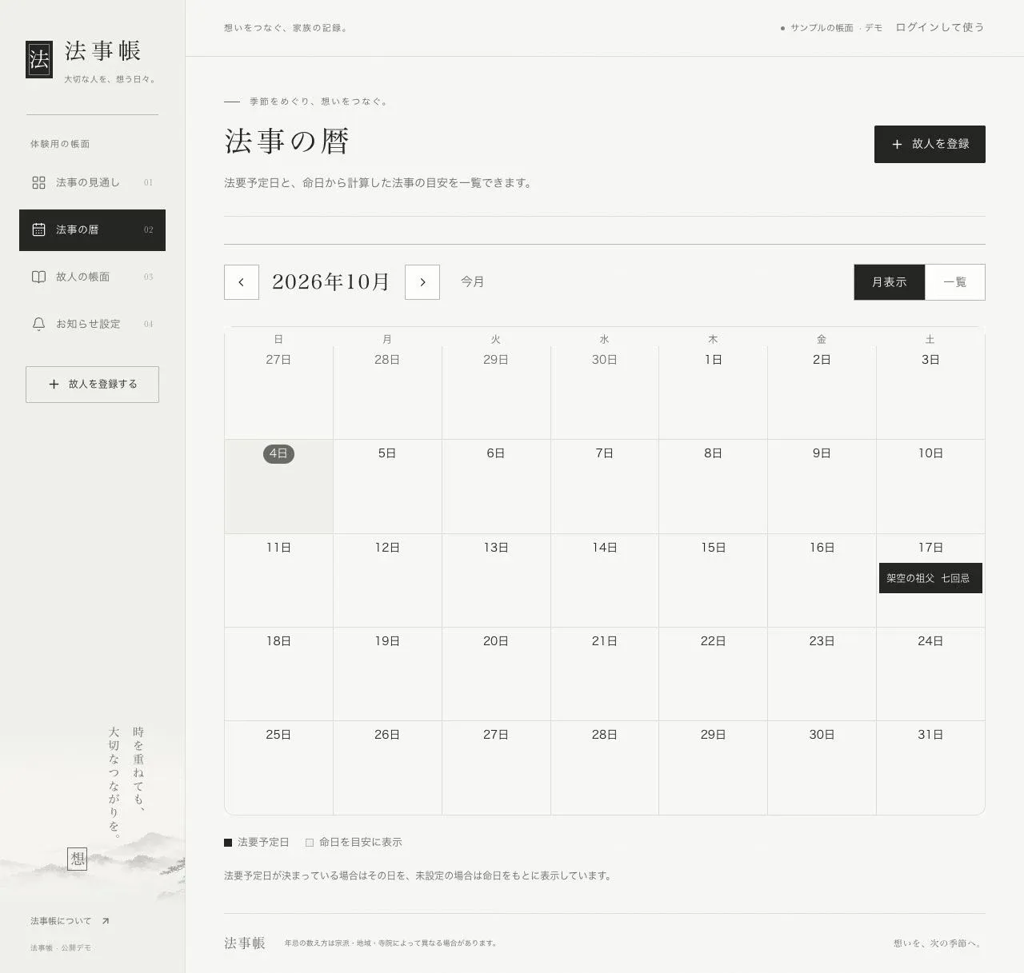Click the 2026年10月 month heading

coord(331,282)
